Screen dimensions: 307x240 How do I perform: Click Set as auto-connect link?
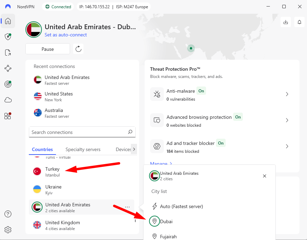click(x=66, y=35)
